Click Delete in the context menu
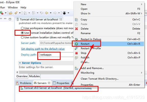 [x=109, y=29]
